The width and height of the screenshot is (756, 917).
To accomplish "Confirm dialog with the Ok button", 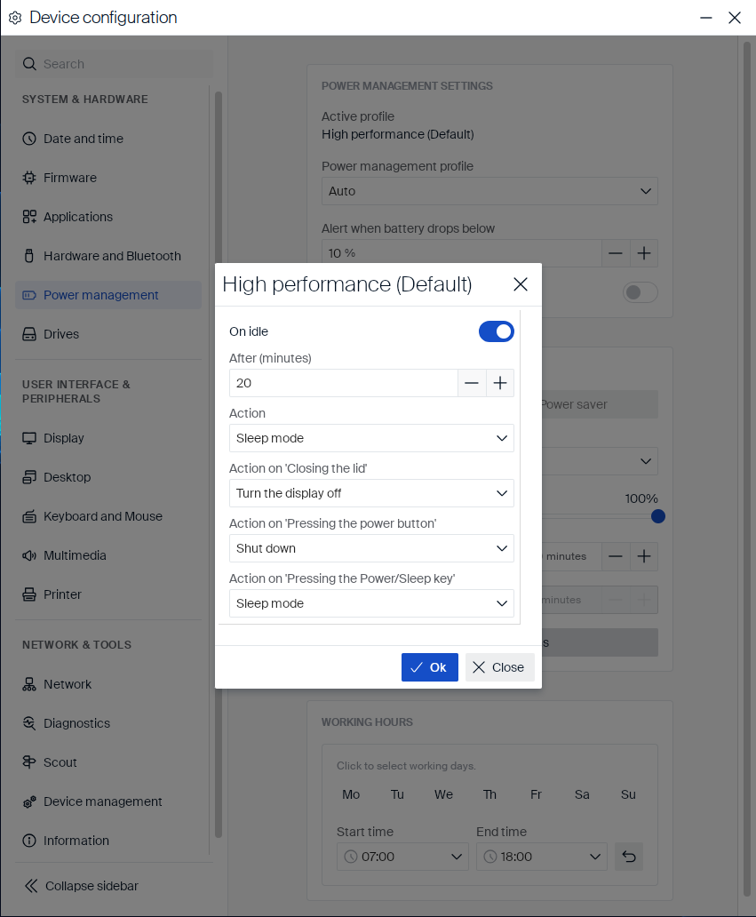I will click(430, 667).
